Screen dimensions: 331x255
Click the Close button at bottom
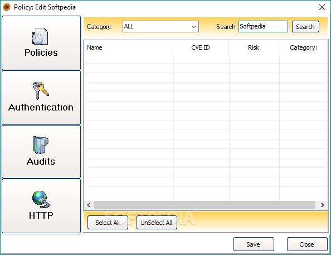[x=307, y=244]
